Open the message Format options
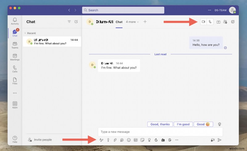Image resolution: width=247 pixels, height=151 pixels. [101, 140]
